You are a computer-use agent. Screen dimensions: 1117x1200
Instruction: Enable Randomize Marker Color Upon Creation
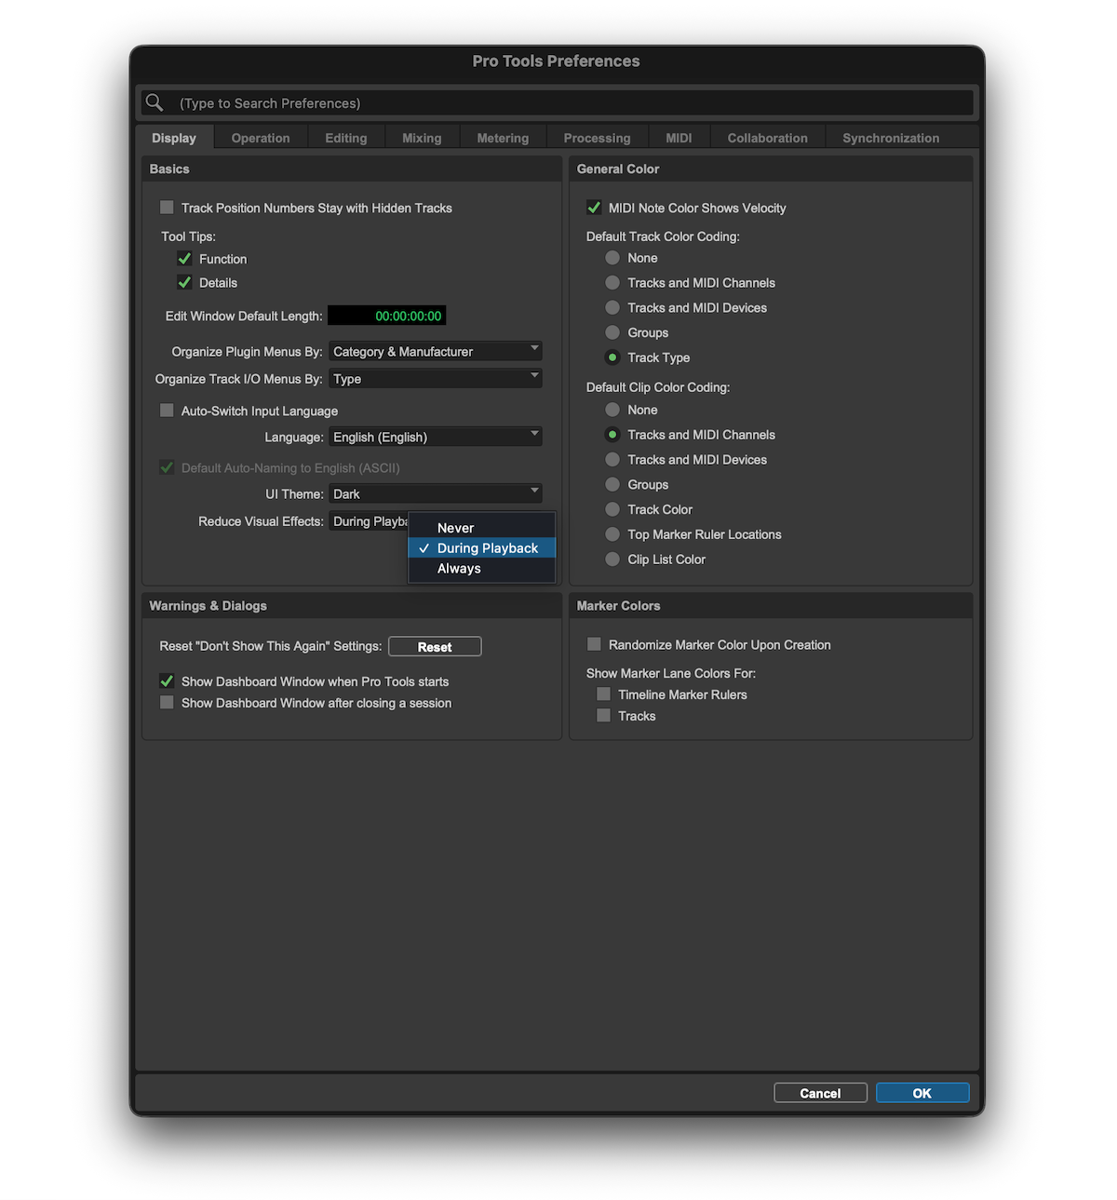pyautogui.click(x=593, y=643)
